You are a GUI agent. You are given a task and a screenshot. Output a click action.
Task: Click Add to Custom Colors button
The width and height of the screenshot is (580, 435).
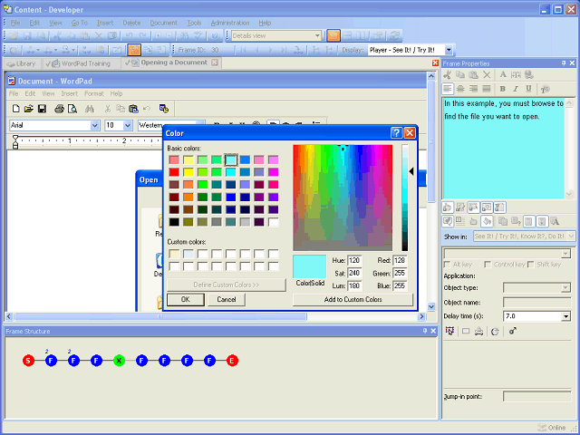coord(353,299)
